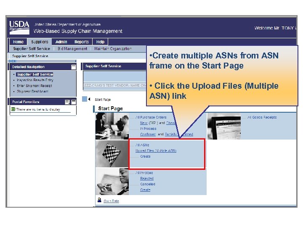
Task: Switch to the Reports tab
Action: [82, 42]
